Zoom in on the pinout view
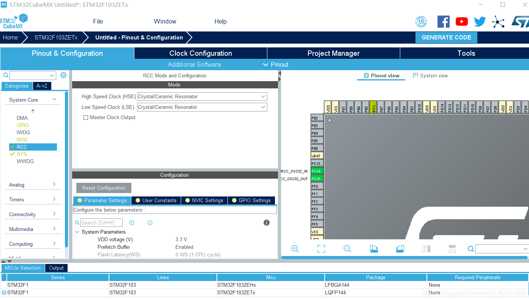 tap(295, 249)
